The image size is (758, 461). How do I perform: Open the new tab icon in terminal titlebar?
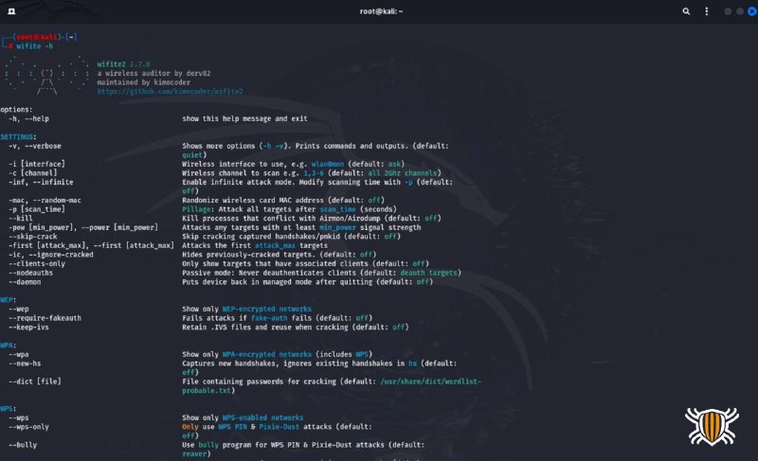tap(11, 11)
